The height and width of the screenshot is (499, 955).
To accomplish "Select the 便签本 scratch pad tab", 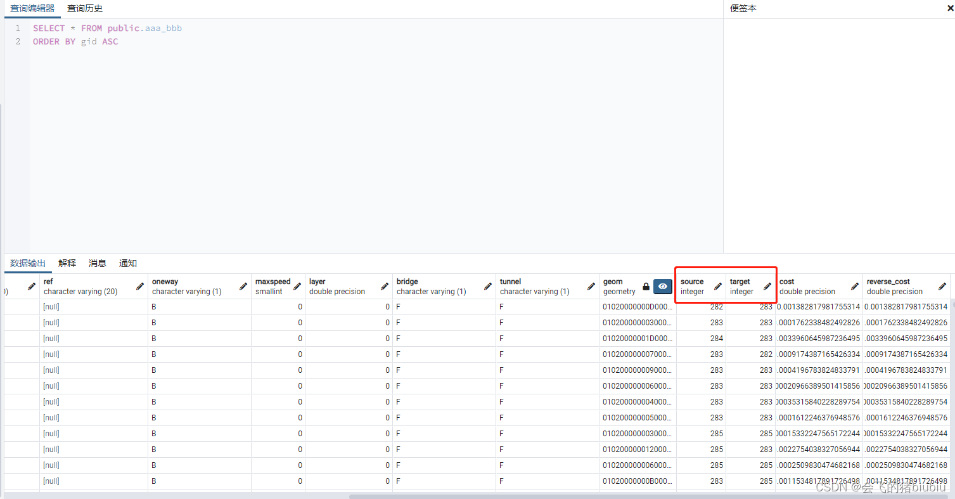I will click(743, 8).
